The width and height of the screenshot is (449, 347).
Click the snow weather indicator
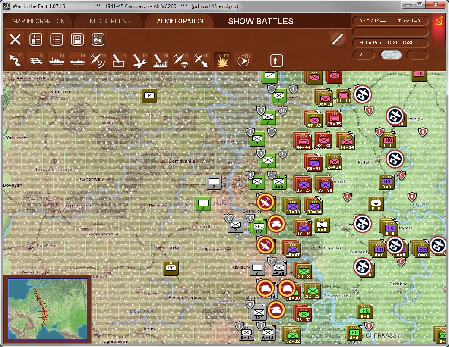point(391,55)
